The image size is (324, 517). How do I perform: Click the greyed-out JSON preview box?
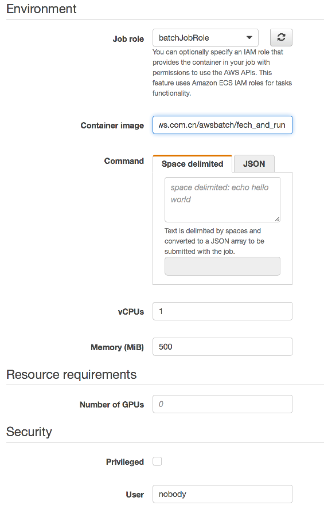222,266
